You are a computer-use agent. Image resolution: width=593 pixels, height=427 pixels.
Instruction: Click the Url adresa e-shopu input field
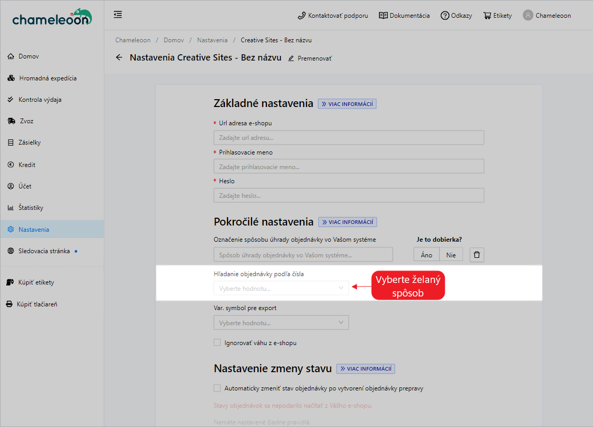click(x=348, y=137)
